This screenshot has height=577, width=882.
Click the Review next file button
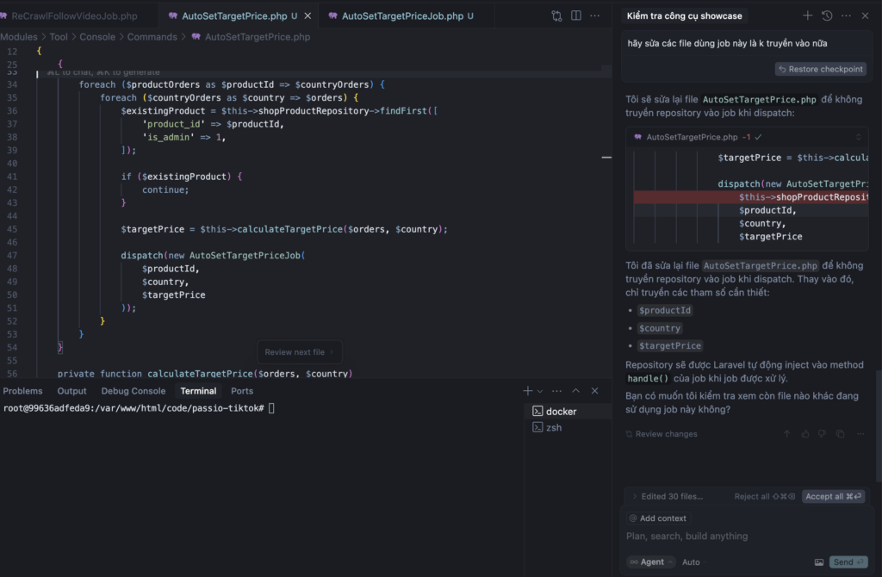click(x=299, y=352)
